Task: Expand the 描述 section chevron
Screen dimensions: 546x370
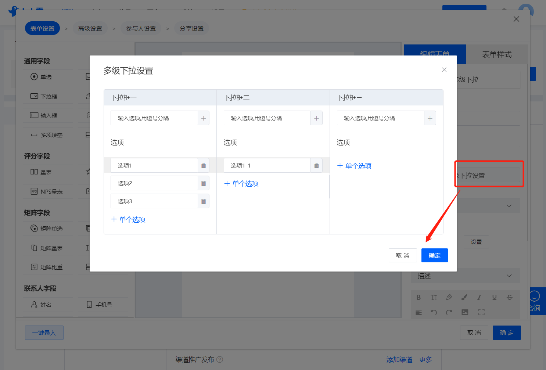Action: (x=509, y=276)
